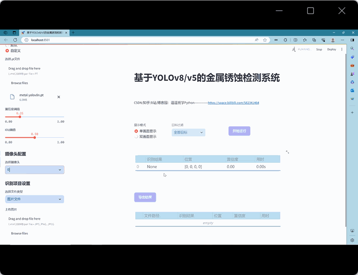Reload the page with the refresh icon
Screen dimensions: 358x275
[15, 40]
